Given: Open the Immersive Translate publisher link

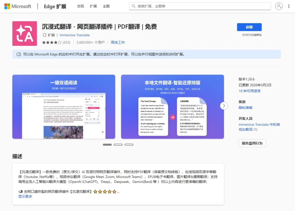Looking at the screenshot, I should [75, 35].
